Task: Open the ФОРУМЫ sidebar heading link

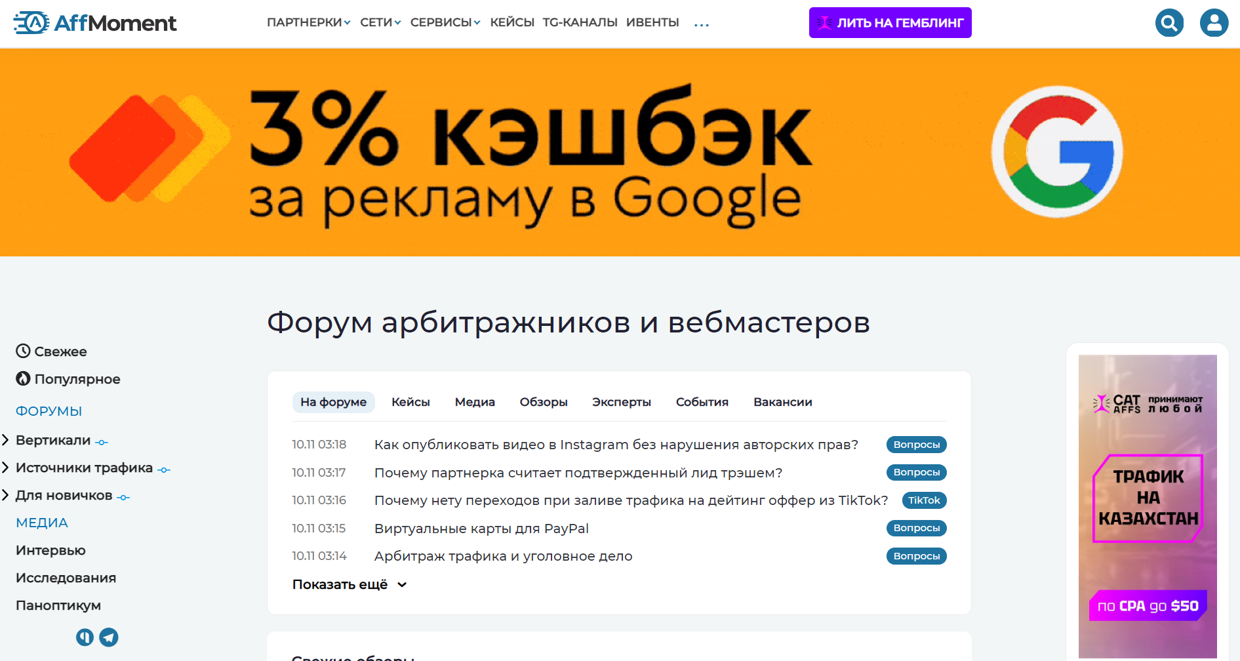Action: 49,411
